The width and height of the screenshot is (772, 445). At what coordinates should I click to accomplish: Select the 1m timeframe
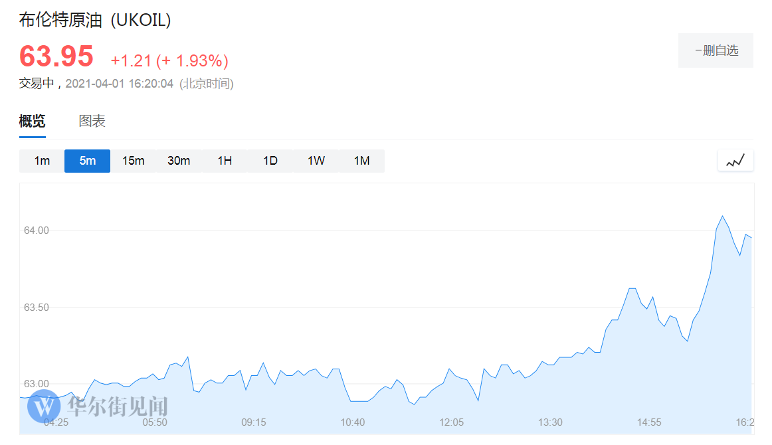42,161
